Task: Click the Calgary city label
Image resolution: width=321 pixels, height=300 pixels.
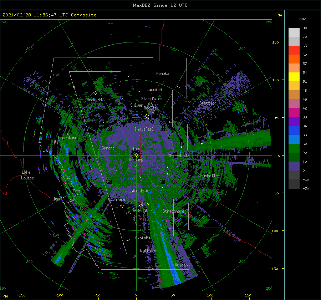Action: click(x=139, y=210)
